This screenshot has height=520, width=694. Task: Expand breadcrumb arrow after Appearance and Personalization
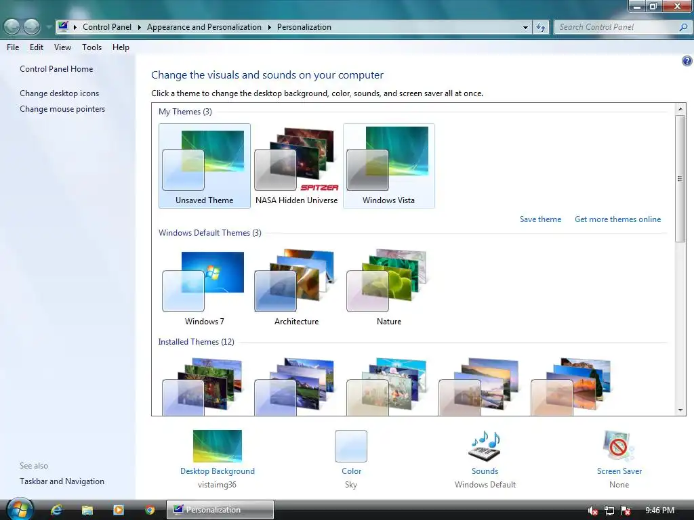[269, 27]
